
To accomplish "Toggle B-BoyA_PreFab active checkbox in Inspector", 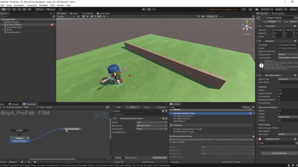I will click(264, 18).
